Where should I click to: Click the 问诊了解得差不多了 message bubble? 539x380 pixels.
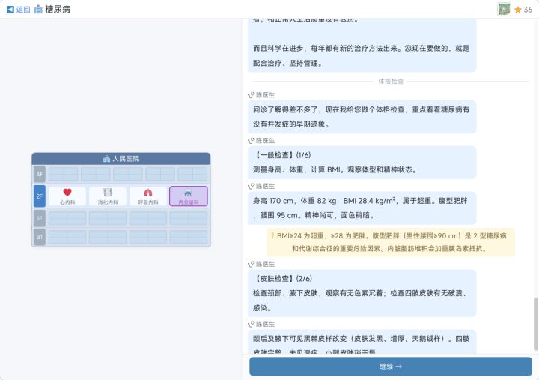tap(362, 117)
